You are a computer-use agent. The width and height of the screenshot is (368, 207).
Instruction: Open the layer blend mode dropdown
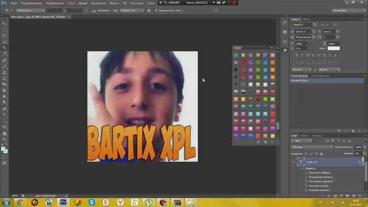coord(312,147)
